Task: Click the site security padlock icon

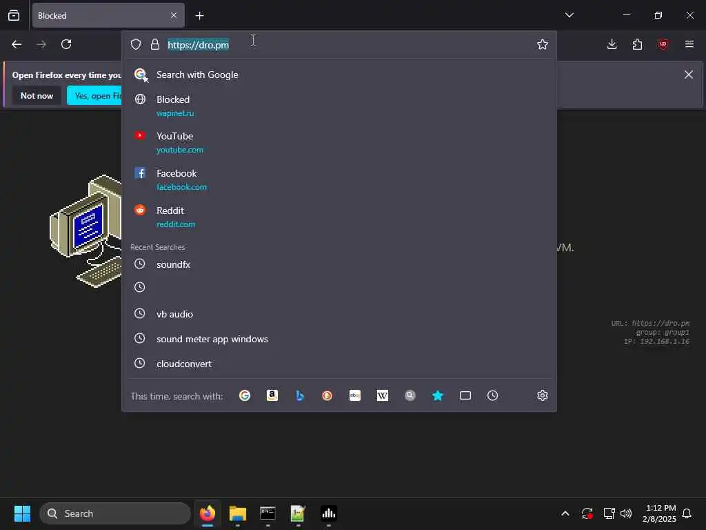Action: click(155, 44)
